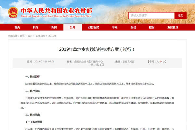Image resolution: width=195 pixels, height=130 pixels.
Task: Open the 机构 menu item
Action: [35, 27]
